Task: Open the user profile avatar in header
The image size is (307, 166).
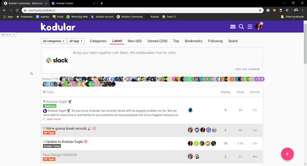Action: [x=259, y=27]
